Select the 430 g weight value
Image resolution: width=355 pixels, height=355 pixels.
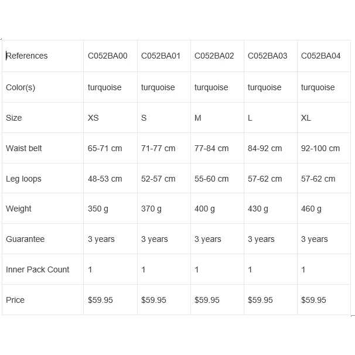click(258, 209)
